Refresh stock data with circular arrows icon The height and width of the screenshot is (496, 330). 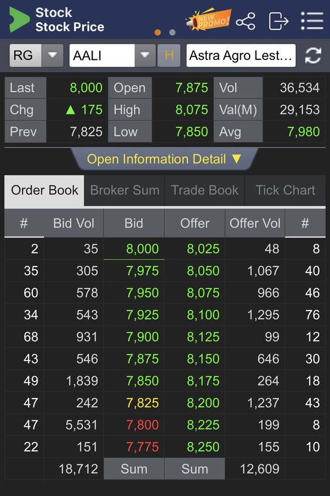(x=313, y=56)
